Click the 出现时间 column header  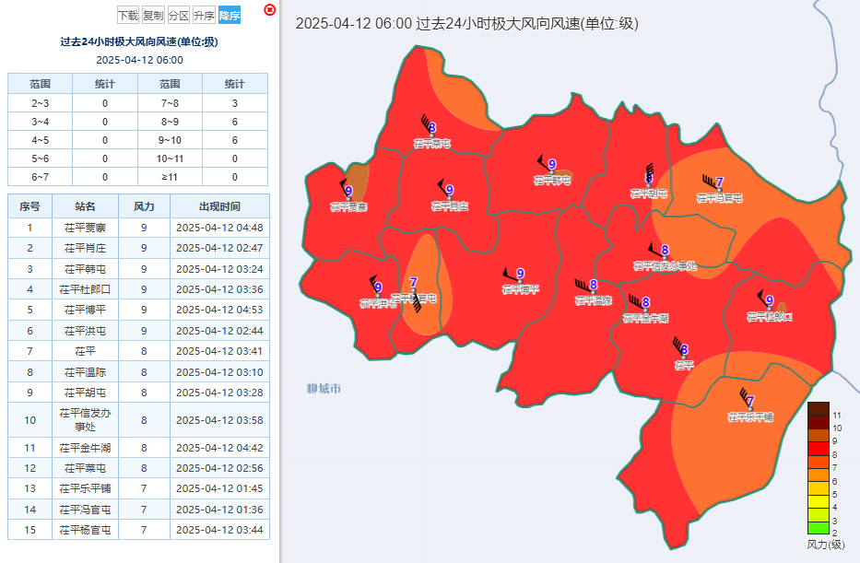[x=220, y=206]
